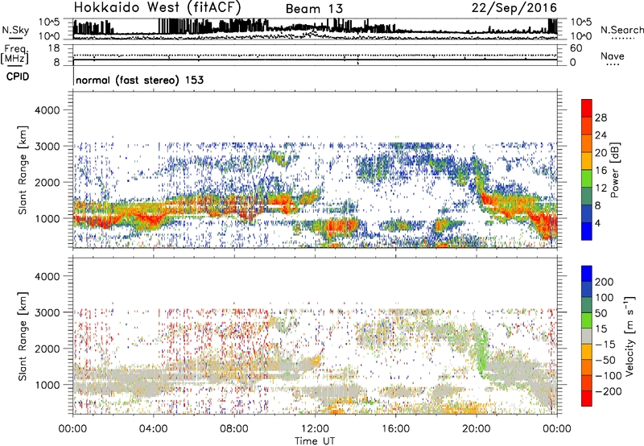This screenshot has width=644, height=446.
Task: Click the 'Freq. [MHz]' axis label
Action: 14,55
